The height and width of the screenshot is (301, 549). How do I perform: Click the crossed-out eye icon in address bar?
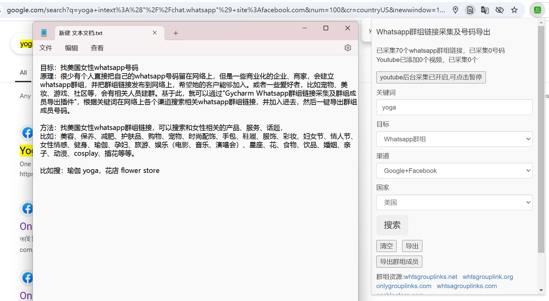(500, 10)
